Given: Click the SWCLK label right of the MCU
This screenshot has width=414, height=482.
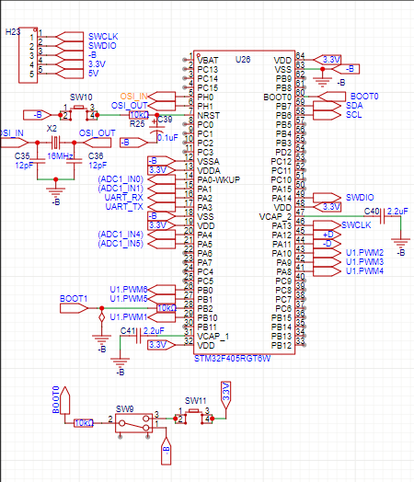Looking at the screenshot, I should [x=356, y=225].
